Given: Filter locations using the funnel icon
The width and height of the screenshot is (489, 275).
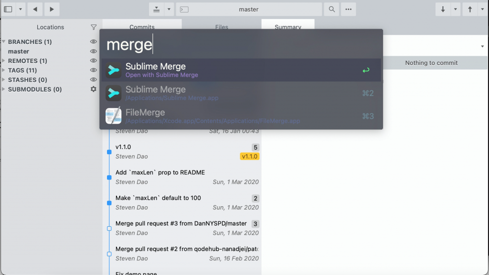Looking at the screenshot, I should tap(94, 27).
